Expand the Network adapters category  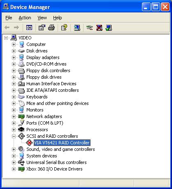pos(14,116)
